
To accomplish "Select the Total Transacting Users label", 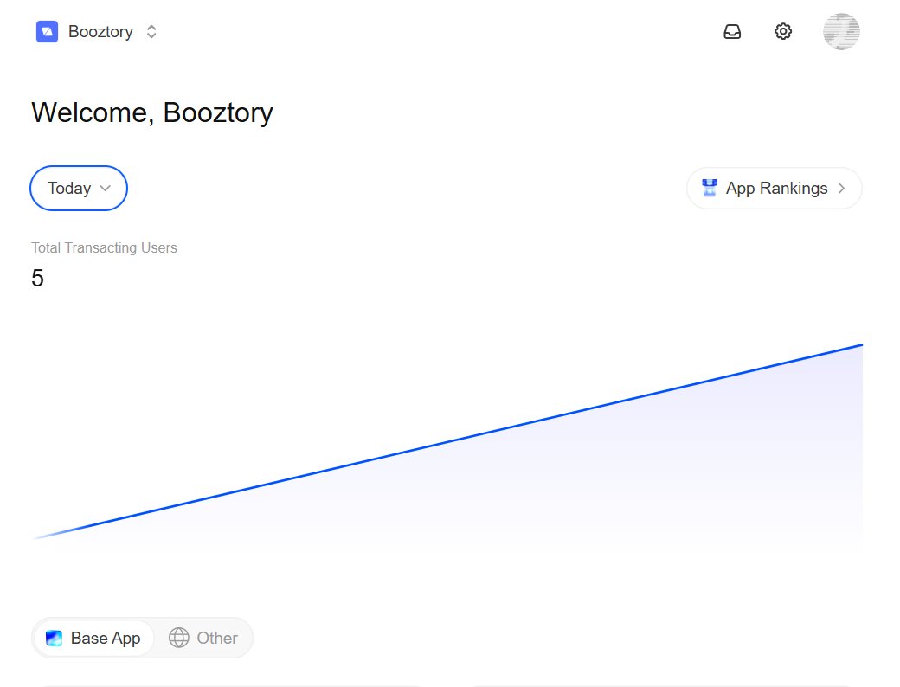I will [x=104, y=248].
